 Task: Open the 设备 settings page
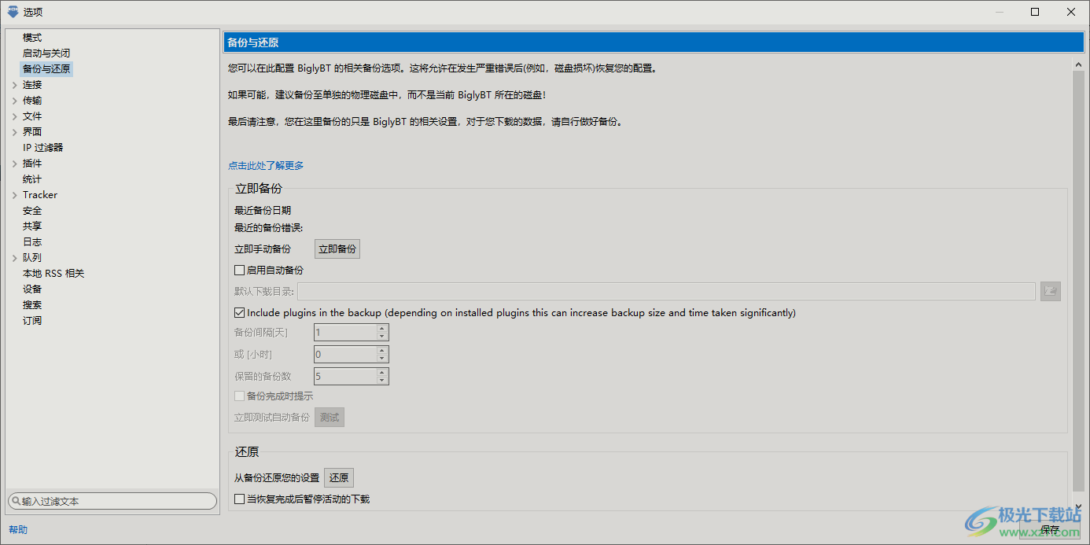click(x=32, y=289)
